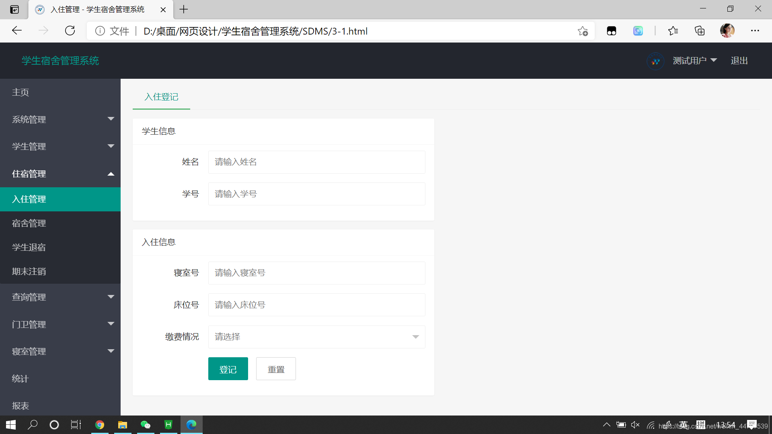772x434 pixels.
Task: Click the add-to-favorites star icon
Action: (x=582, y=31)
